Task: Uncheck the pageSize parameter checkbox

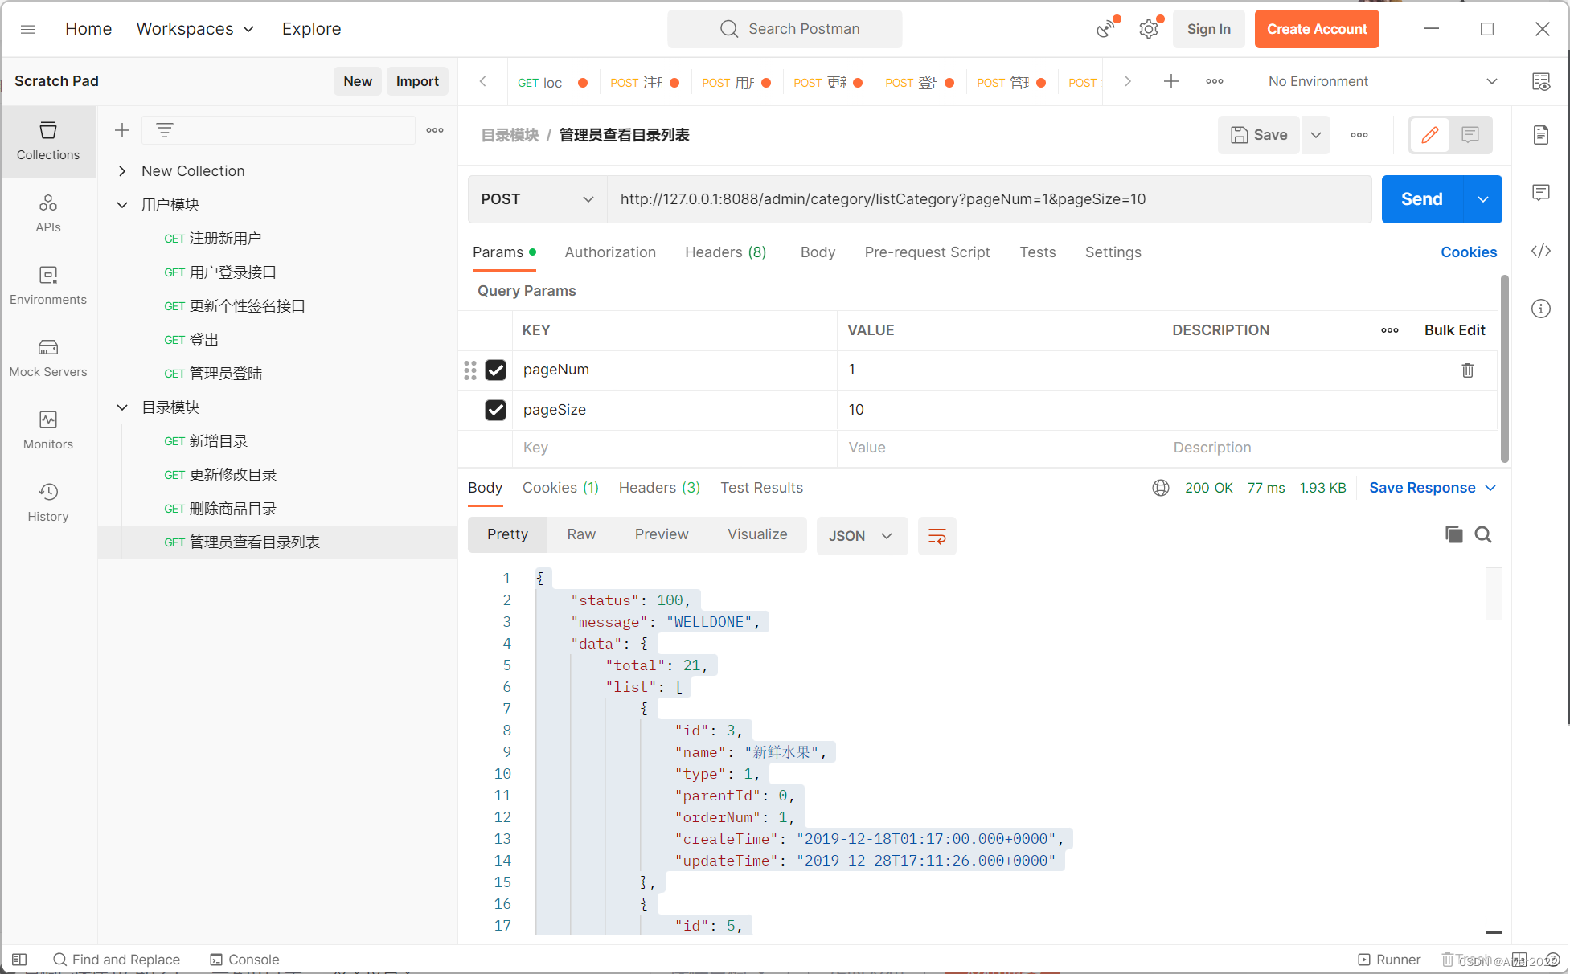Action: point(495,410)
